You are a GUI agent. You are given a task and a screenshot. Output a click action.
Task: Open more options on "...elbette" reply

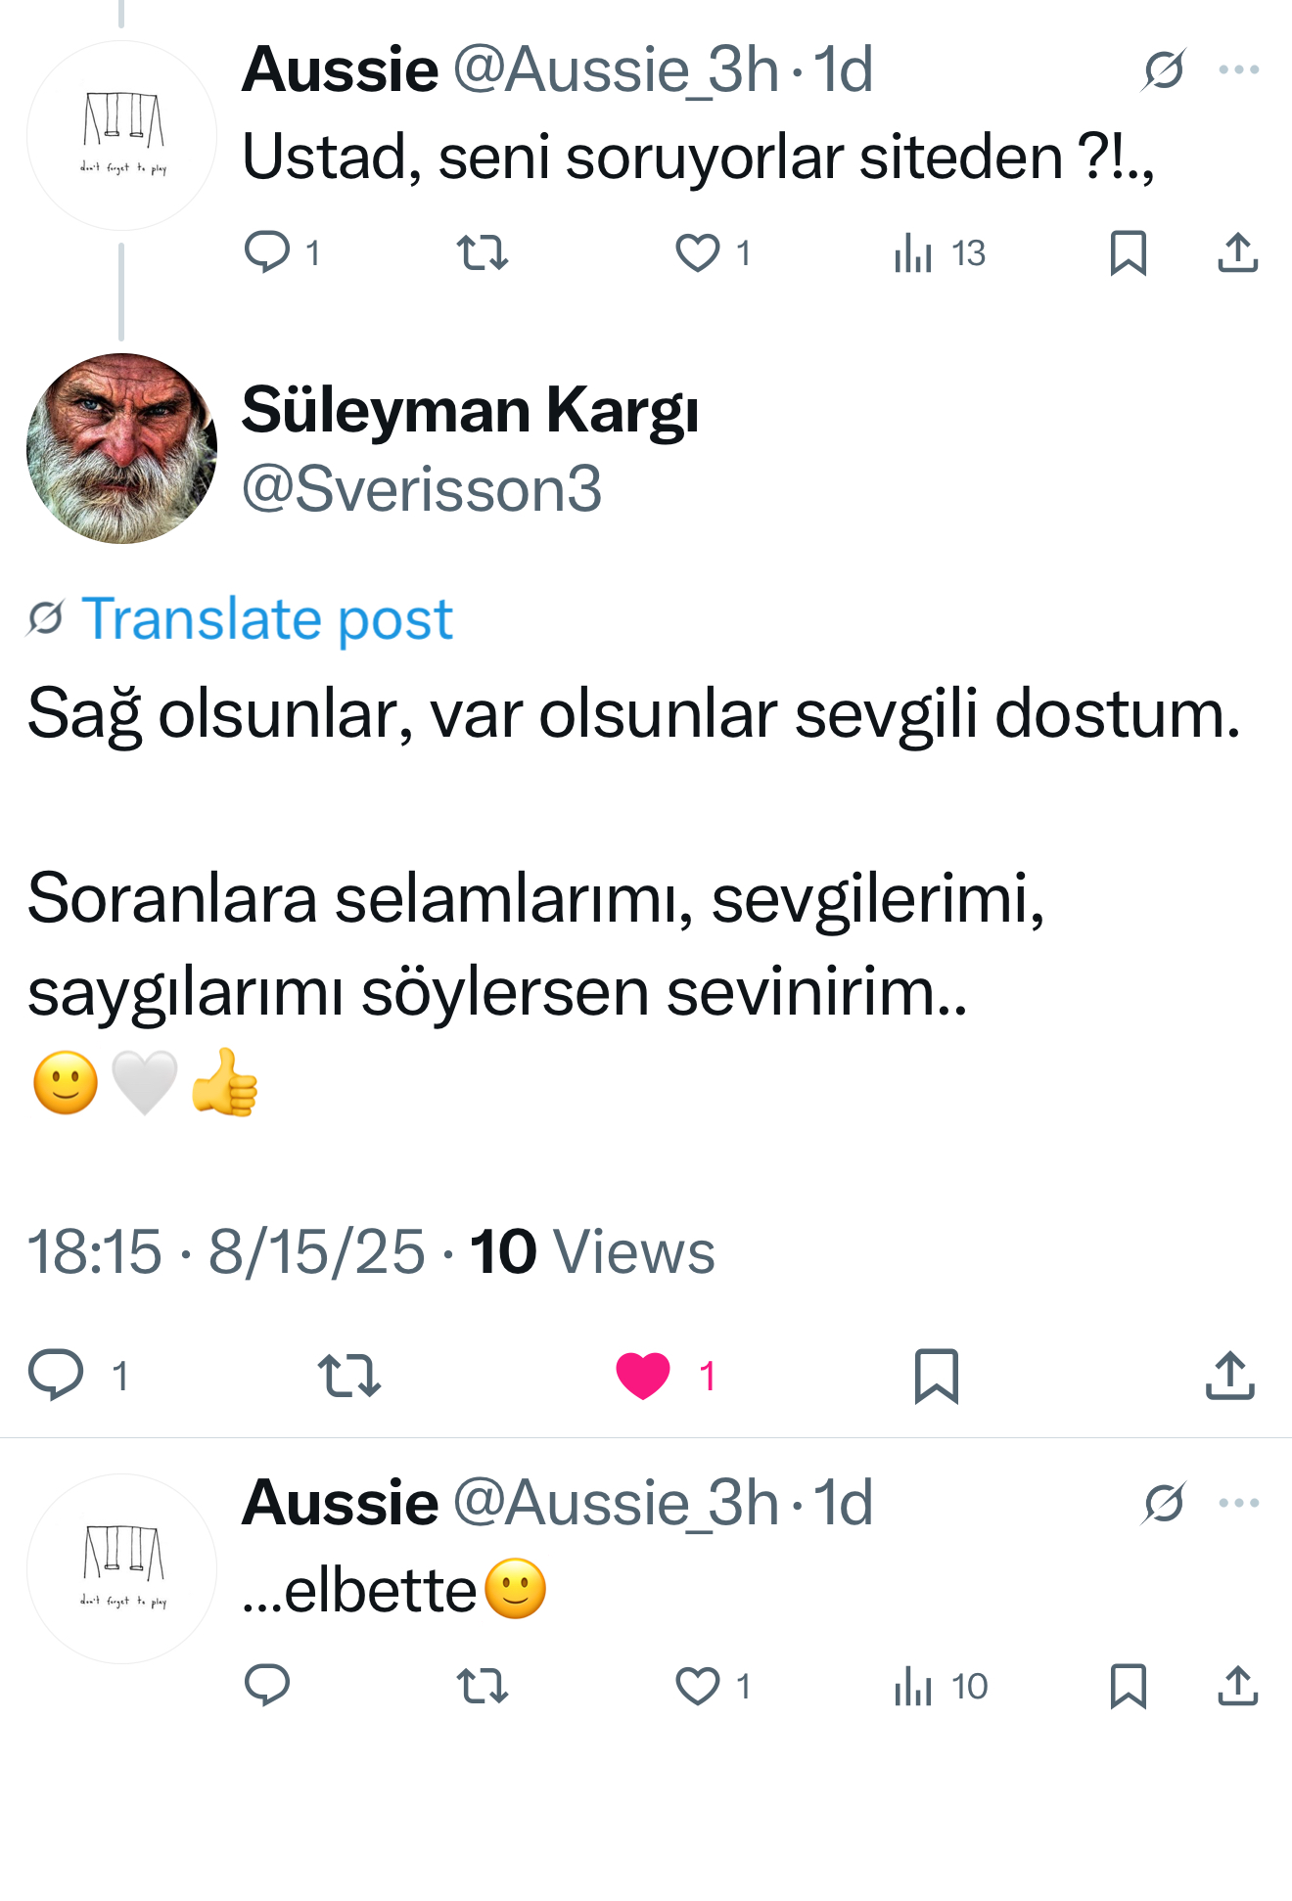tap(1238, 1503)
